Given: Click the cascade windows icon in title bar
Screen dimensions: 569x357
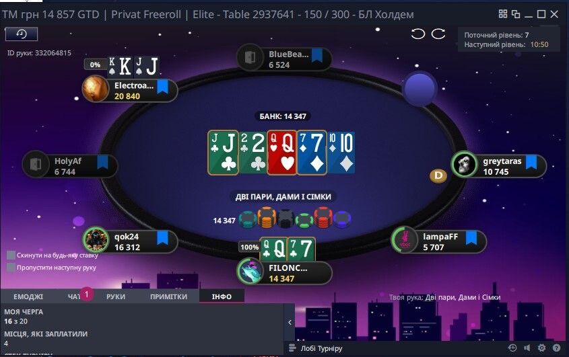Looking at the screenshot, I should [516, 14].
